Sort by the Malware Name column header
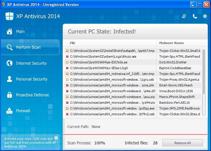This screenshot has width=211, height=151. pyautogui.click(x=172, y=43)
